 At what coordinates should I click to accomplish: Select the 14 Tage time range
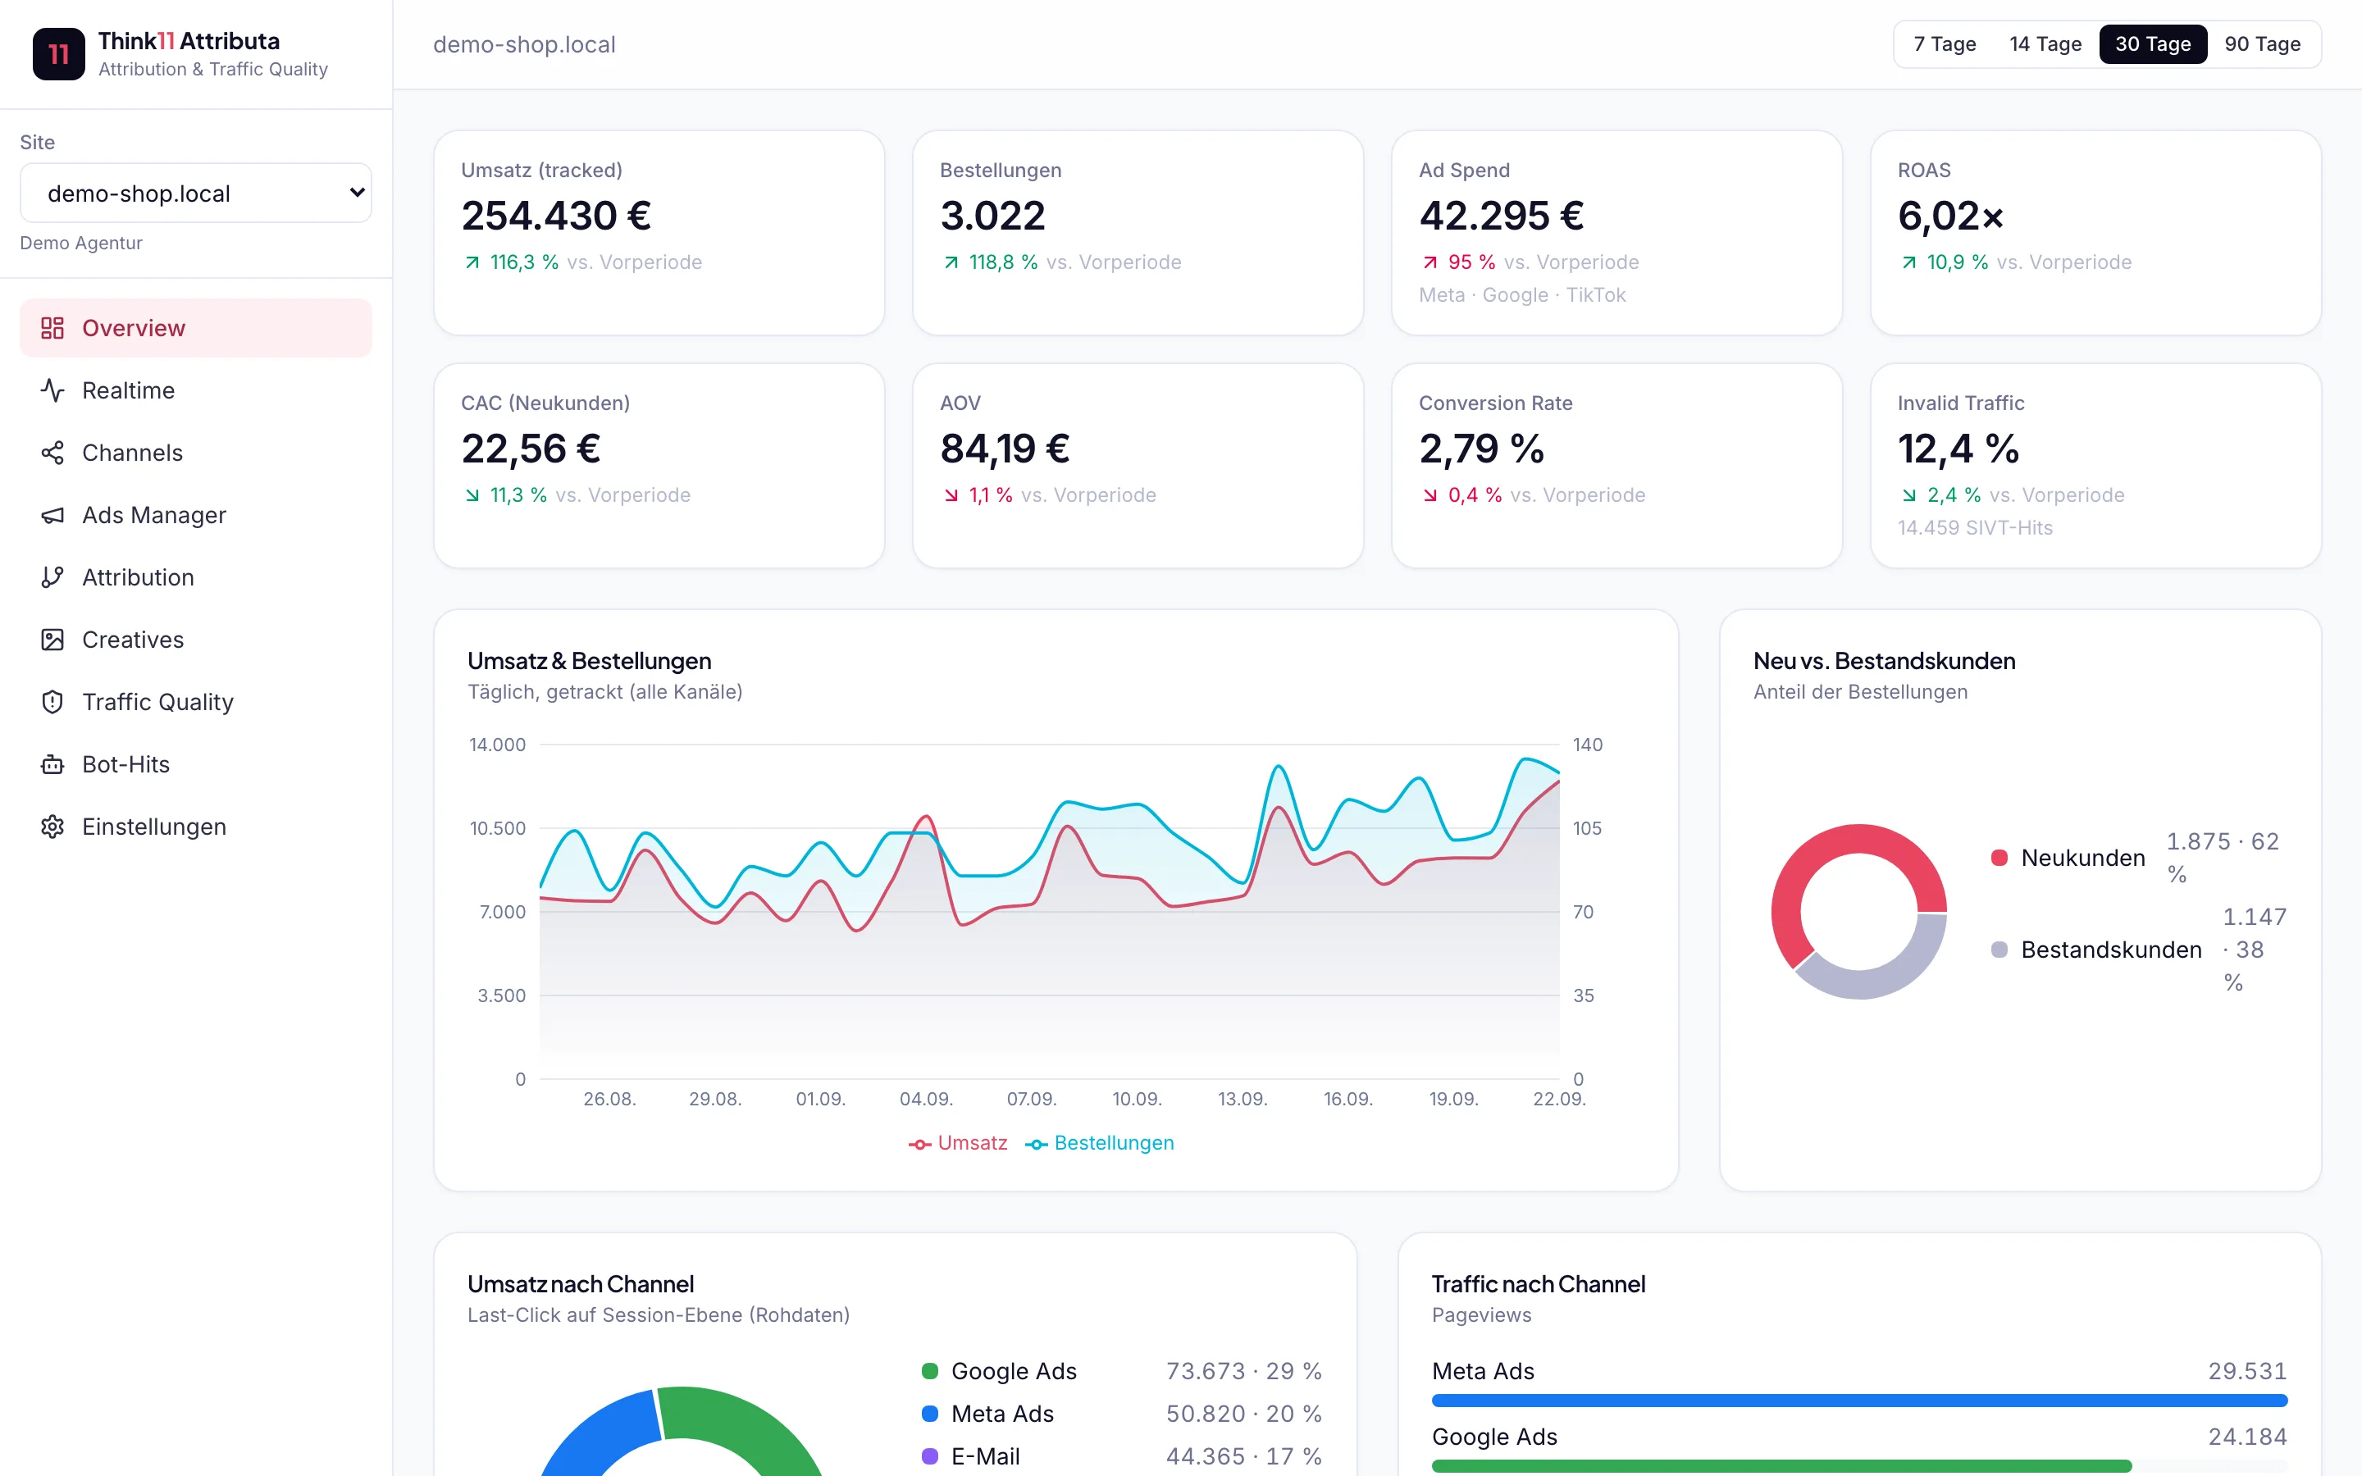click(x=2045, y=44)
